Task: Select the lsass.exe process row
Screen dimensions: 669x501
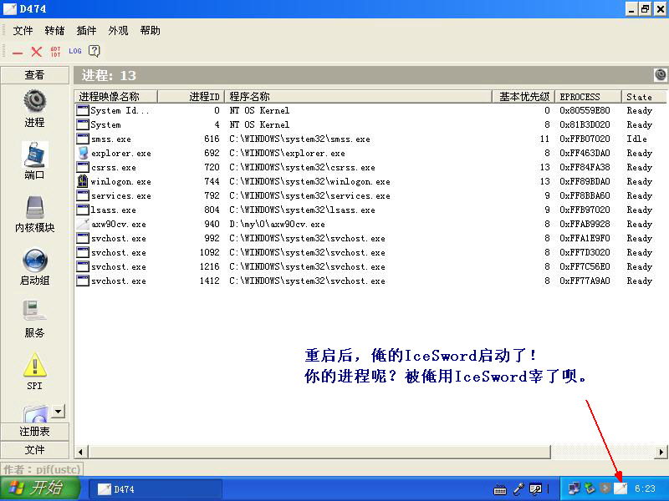Action: click(370, 210)
